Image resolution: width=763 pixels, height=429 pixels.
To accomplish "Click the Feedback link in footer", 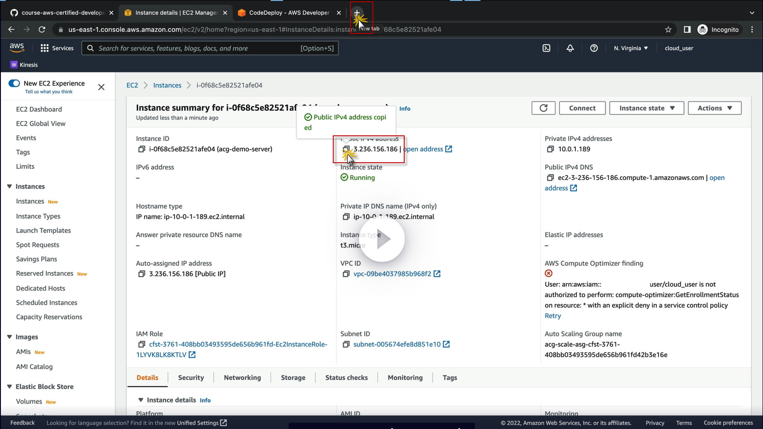I will pyautogui.click(x=22, y=423).
